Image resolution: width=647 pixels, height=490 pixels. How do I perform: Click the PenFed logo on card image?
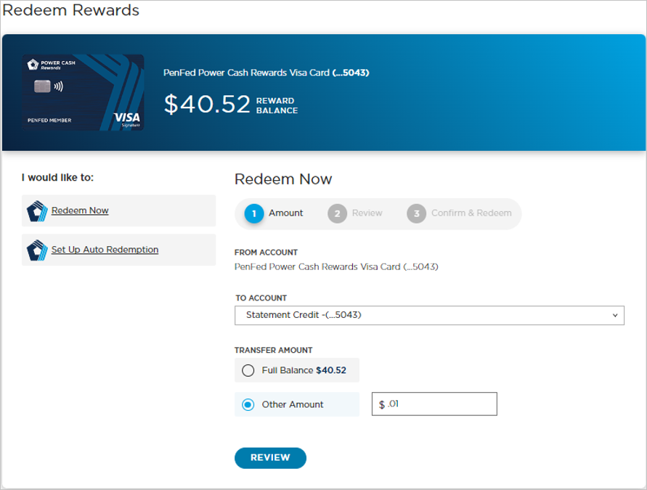(33, 65)
